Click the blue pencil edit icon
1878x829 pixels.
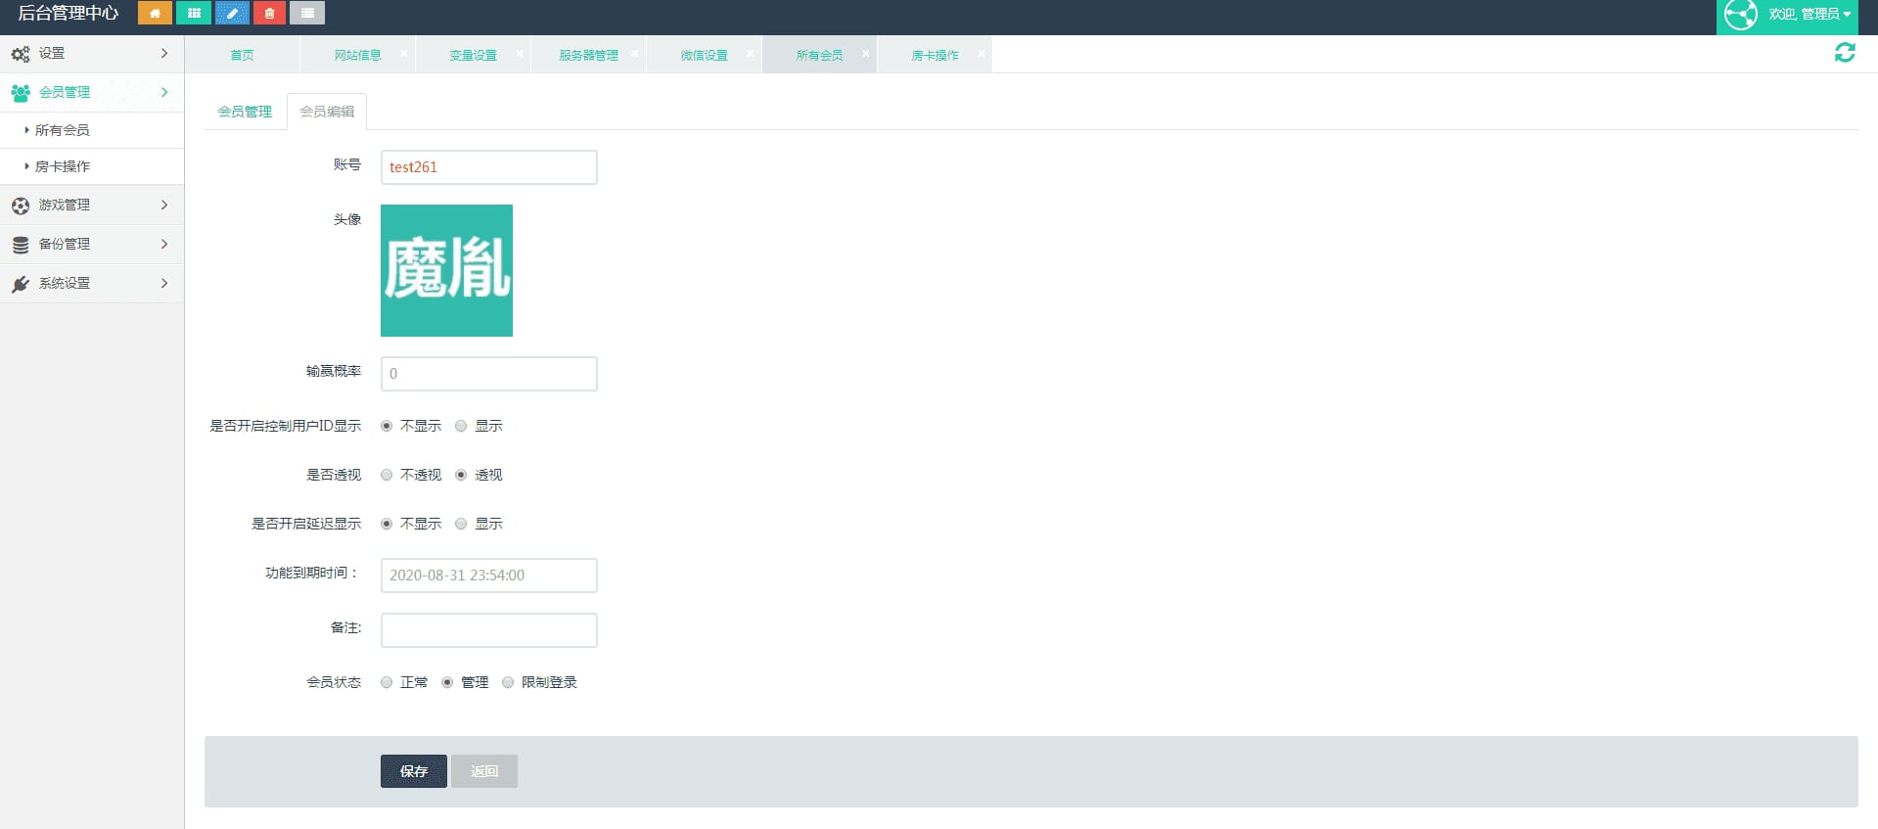coord(232,14)
